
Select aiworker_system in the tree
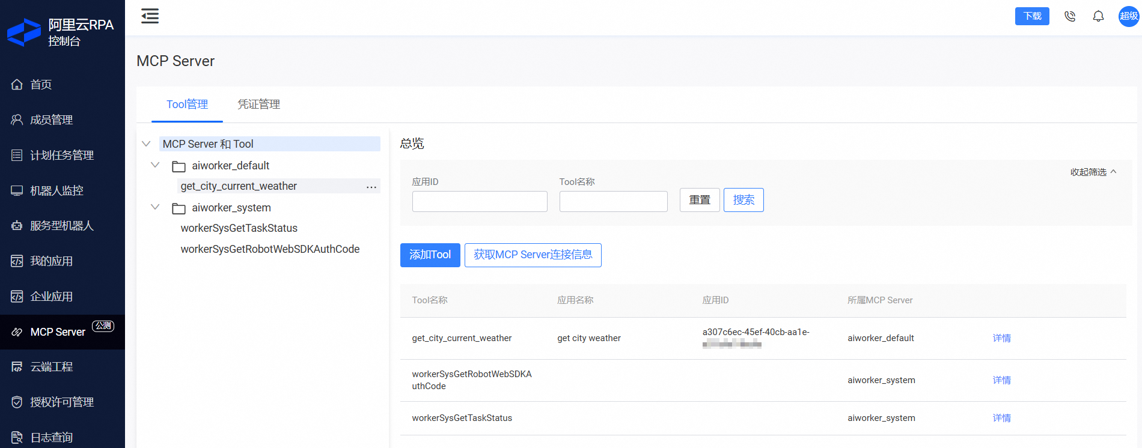[x=231, y=208]
